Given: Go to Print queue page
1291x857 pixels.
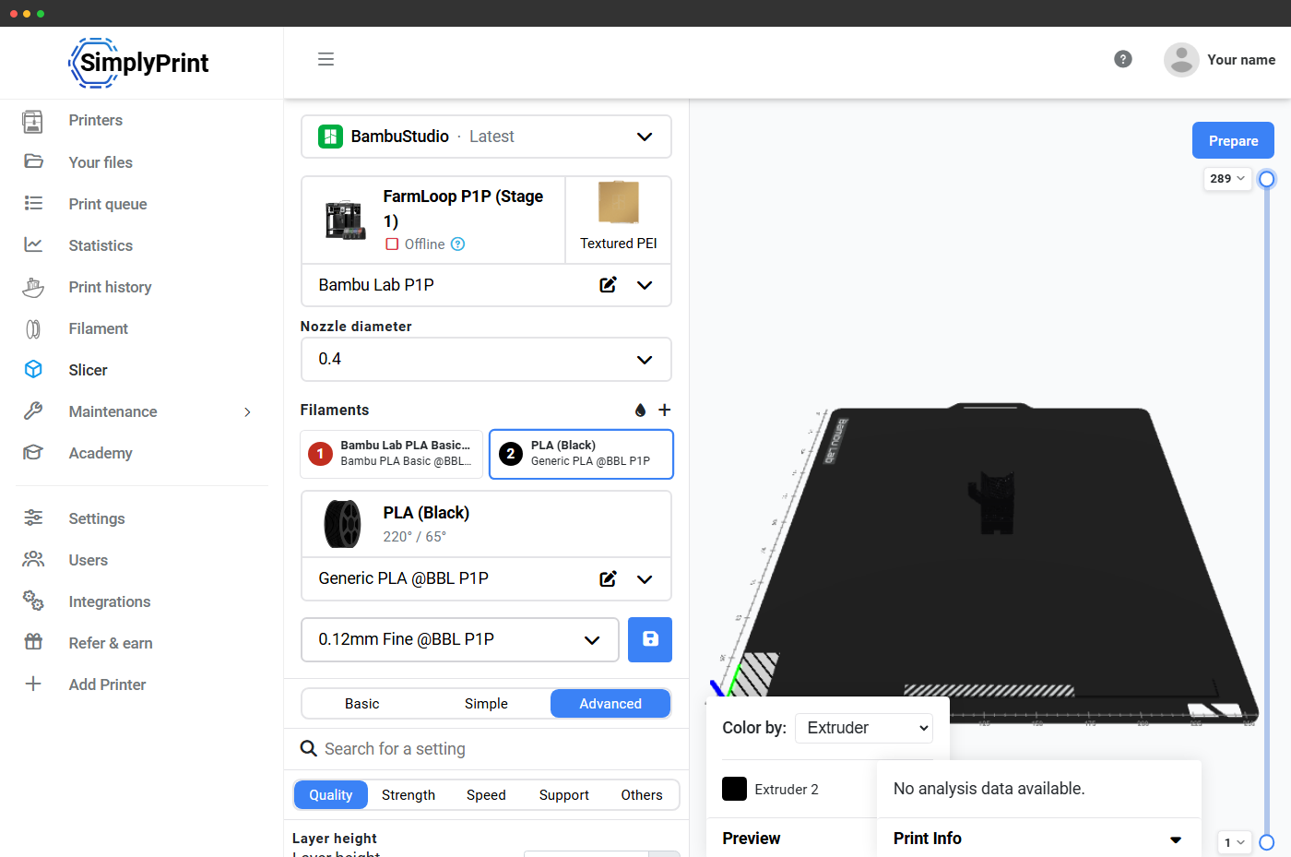Looking at the screenshot, I should [108, 204].
